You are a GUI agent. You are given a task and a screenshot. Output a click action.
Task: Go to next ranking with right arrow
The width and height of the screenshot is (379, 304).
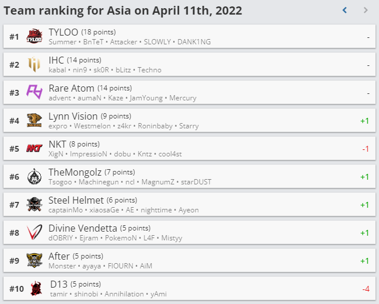tap(366, 10)
